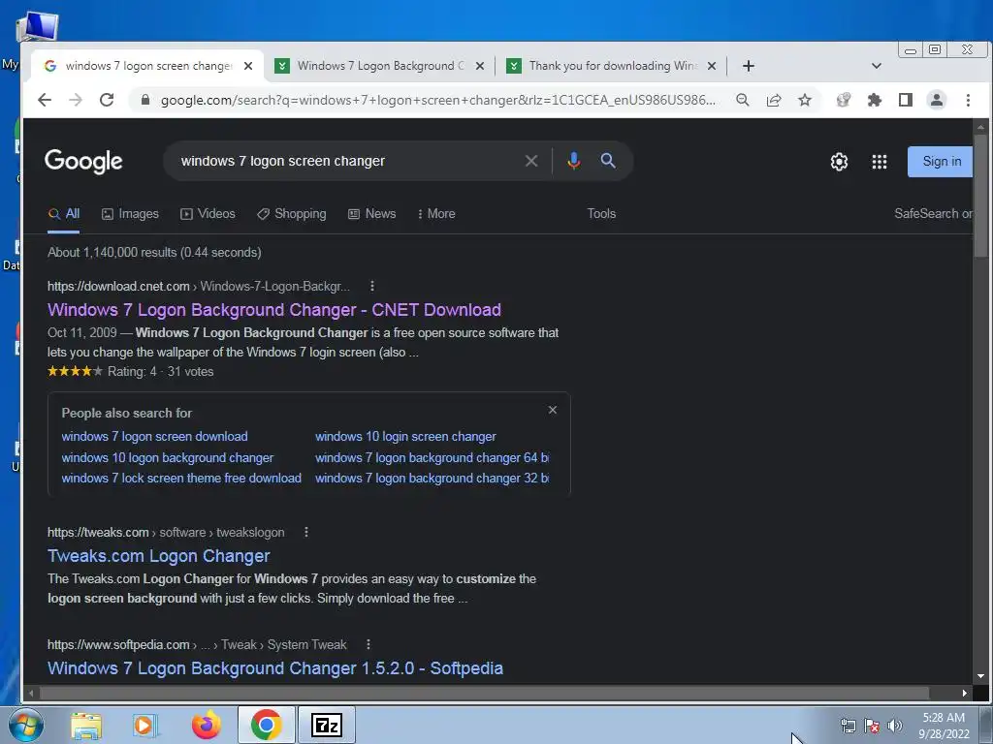Click 'windows 7 logon screen download' suggestion
The height and width of the screenshot is (744, 993).
point(154,437)
